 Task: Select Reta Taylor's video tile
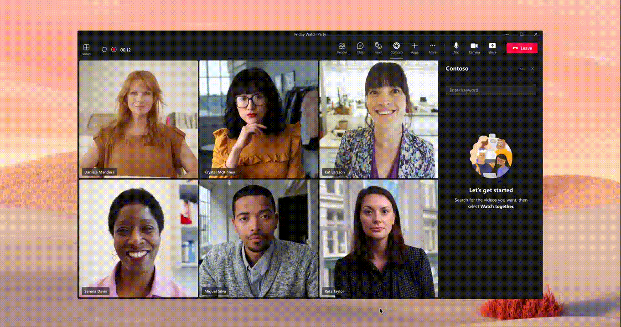click(x=378, y=238)
